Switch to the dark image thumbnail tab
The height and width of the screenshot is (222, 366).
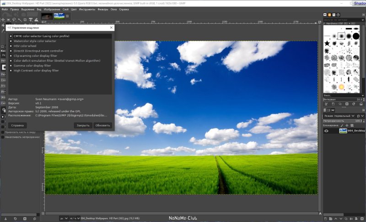coord(47,16)
